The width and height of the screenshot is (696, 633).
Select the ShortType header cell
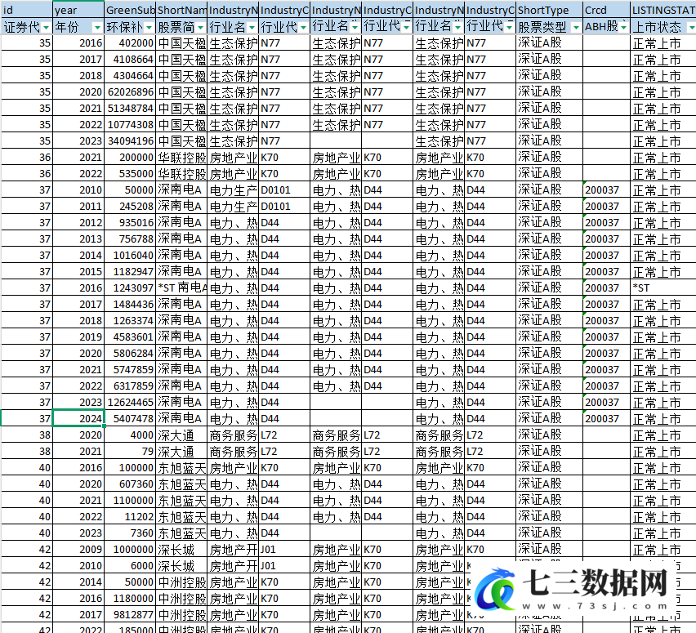(549, 10)
